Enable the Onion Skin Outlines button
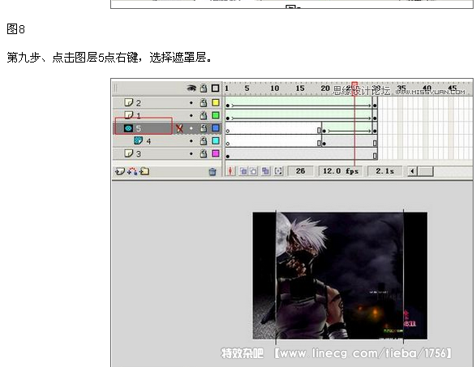This screenshot has height=367, width=476. [x=253, y=171]
